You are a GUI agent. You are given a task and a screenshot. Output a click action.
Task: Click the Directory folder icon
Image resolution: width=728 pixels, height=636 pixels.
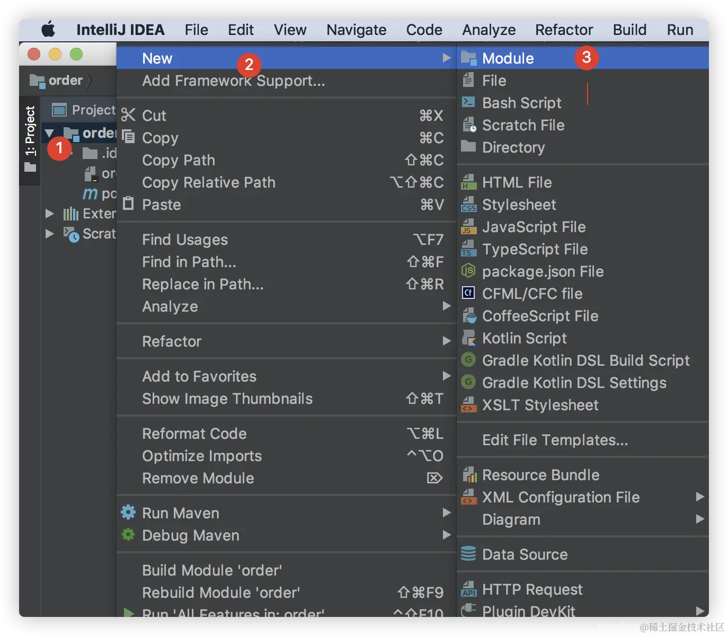(x=468, y=146)
